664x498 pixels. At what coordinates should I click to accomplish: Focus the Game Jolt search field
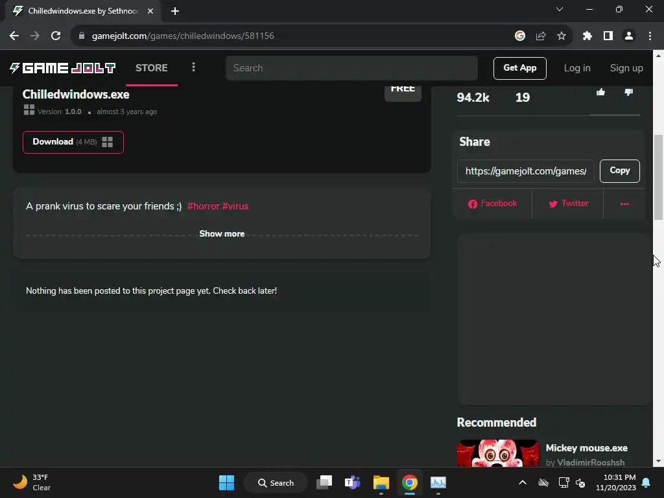[351, 67]
